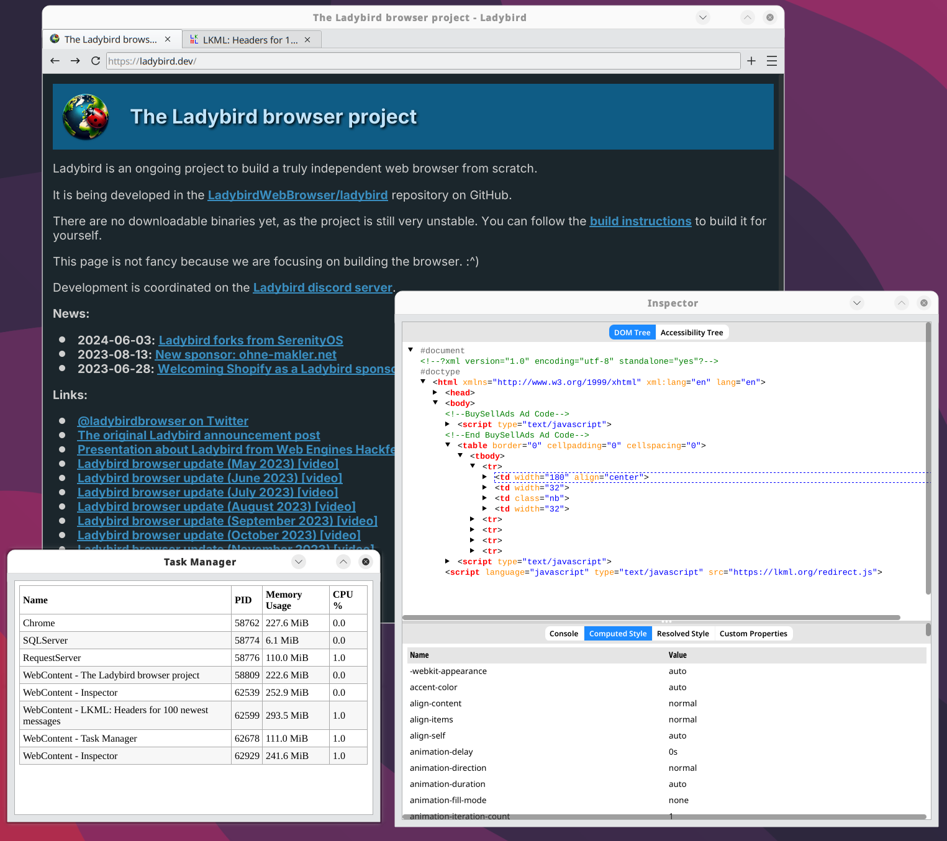This screenshot has width=947, height=841.
Task: Open the build instructions link
Action: (640, 222)
